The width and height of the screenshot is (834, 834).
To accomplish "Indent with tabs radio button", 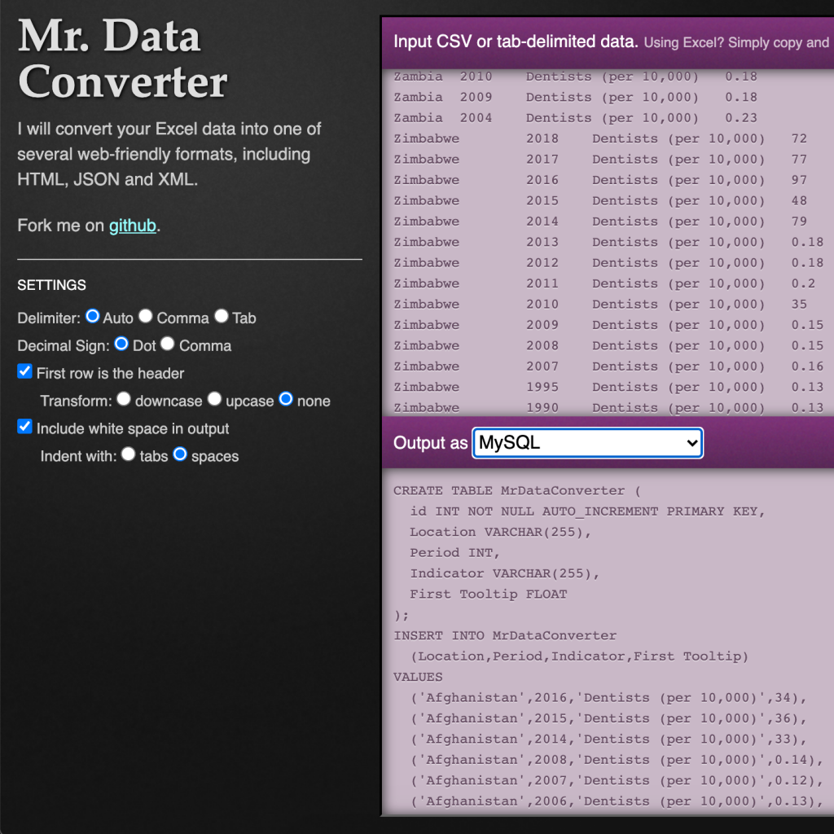I will click(128, 454).
